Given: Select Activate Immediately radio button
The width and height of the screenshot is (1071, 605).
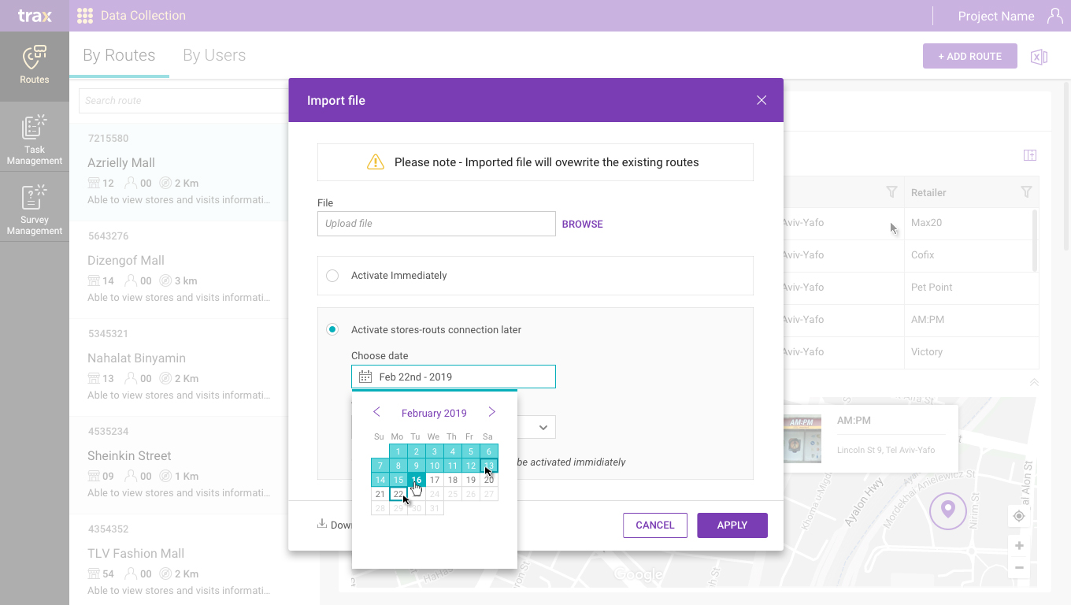Looking at the screenshot, I should (x=332, y=276).
